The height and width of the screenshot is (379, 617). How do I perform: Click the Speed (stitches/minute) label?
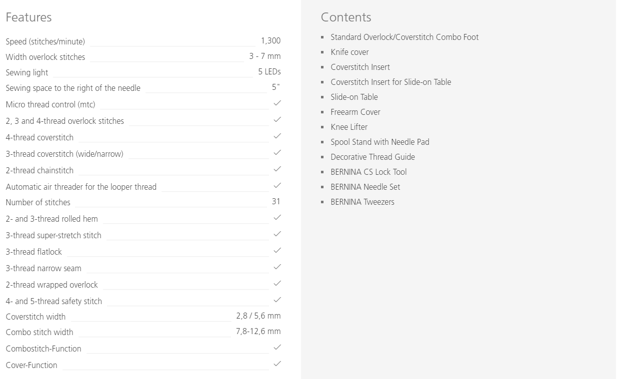point(45,41)
